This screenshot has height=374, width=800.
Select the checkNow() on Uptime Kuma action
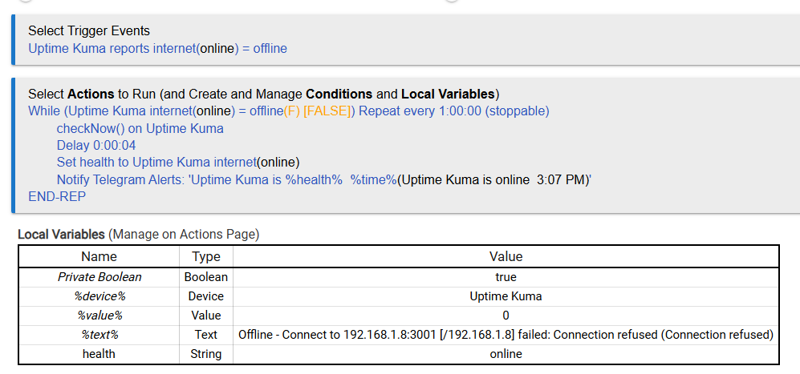[x=140, y=129]
